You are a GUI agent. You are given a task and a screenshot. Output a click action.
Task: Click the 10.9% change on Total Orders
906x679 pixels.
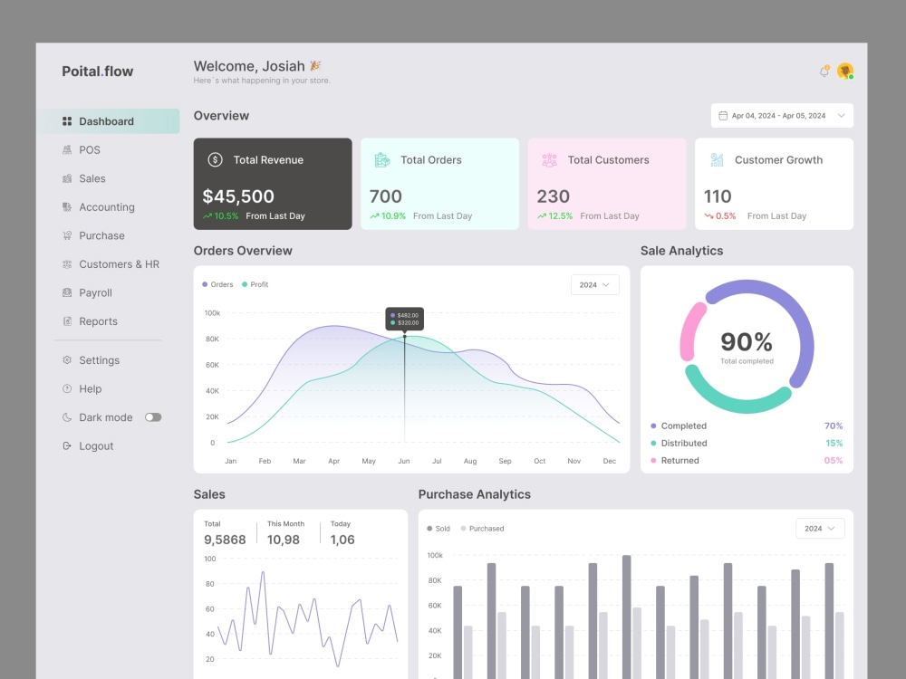click(388, 216)
